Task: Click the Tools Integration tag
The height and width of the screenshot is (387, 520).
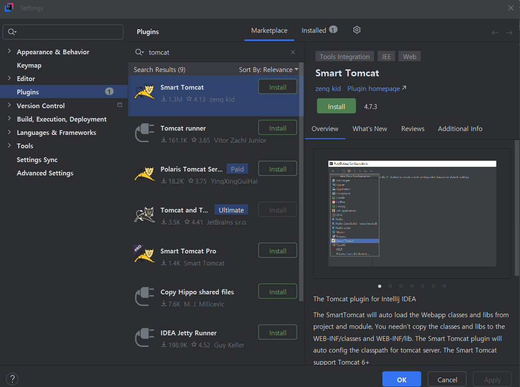Action: coord(345,56)
